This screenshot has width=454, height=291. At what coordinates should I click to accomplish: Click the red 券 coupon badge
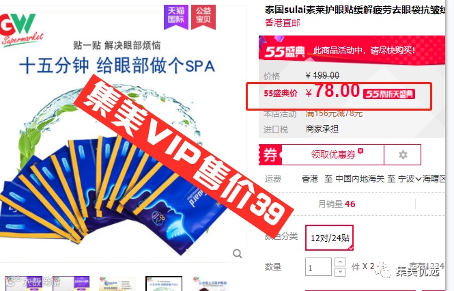click(x=270, y=155)
